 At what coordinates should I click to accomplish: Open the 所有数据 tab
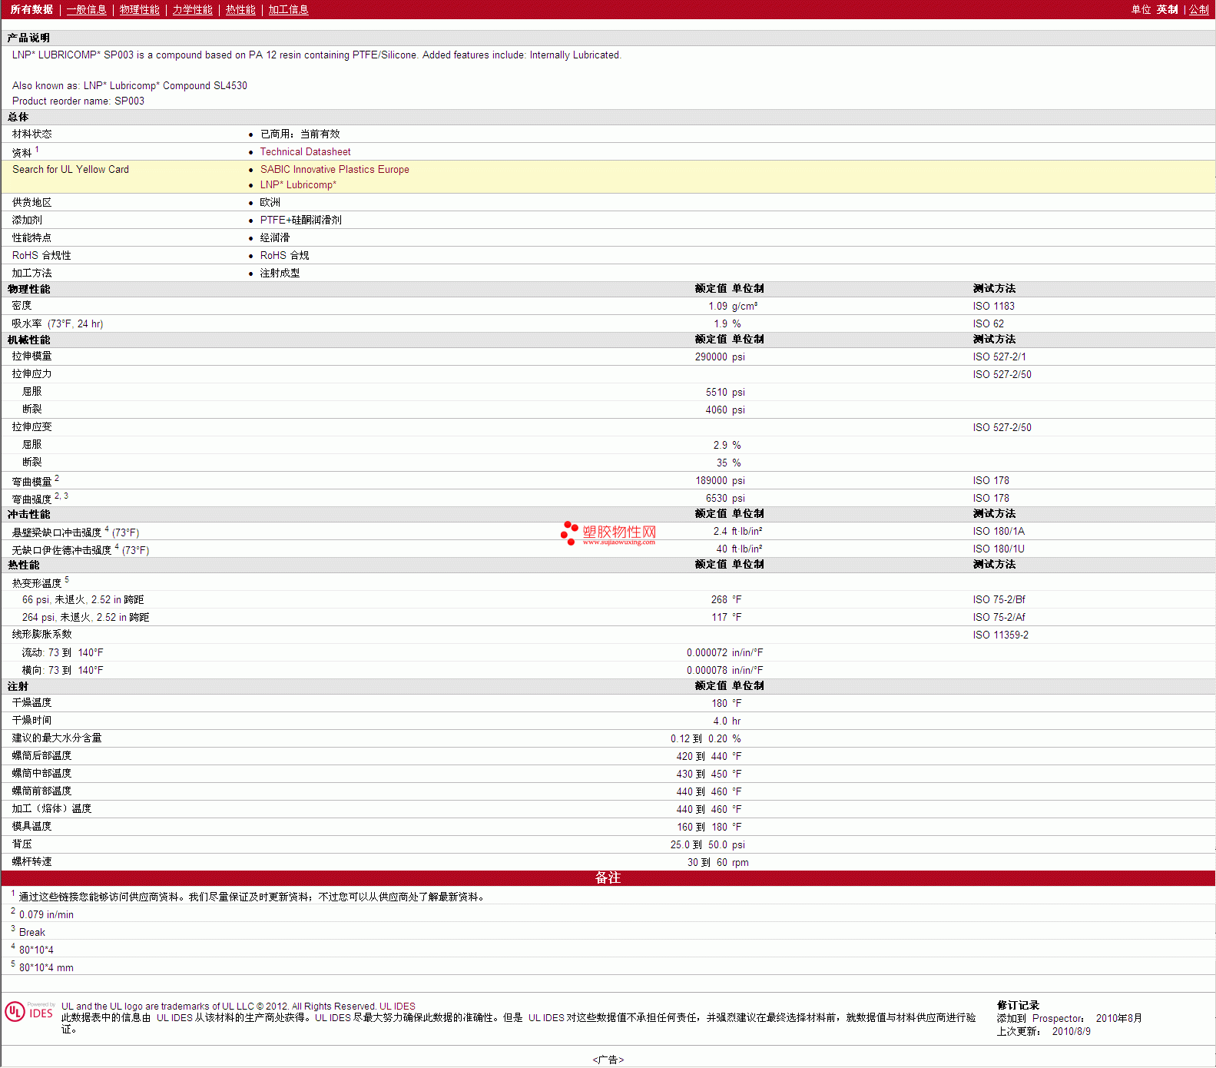click(31, 9)
